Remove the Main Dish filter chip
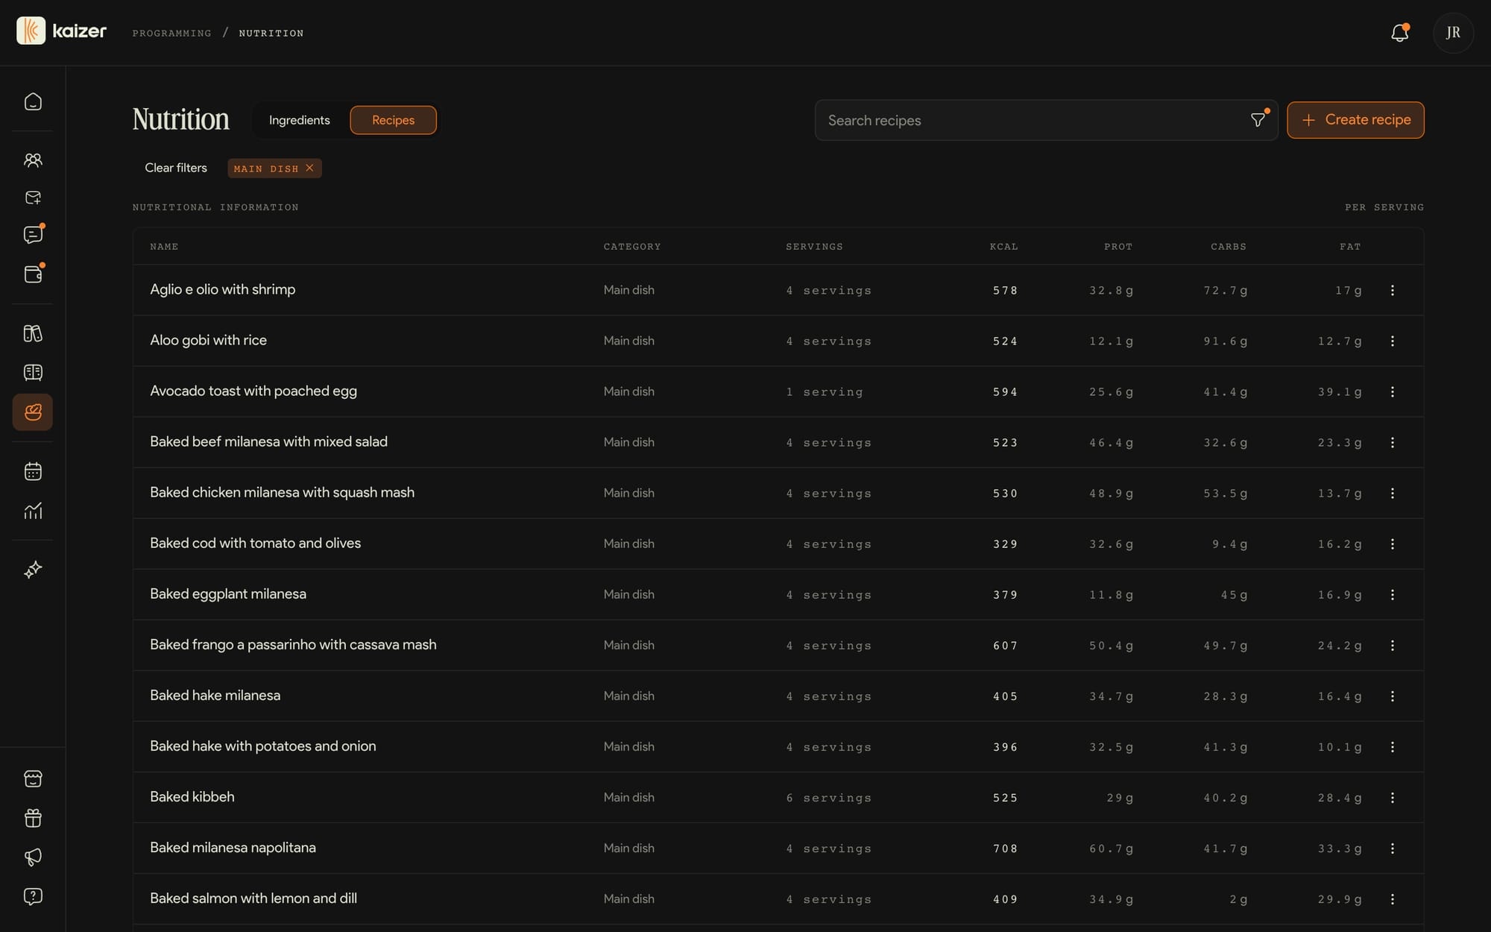This screenshot has height=932, width=1491. coord(309,168)
